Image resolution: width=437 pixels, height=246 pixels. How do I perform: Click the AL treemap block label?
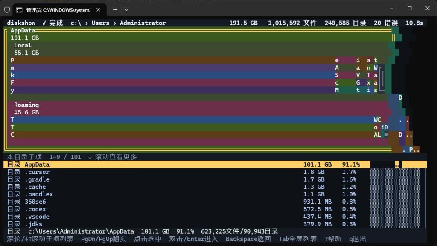pos(377,135)
